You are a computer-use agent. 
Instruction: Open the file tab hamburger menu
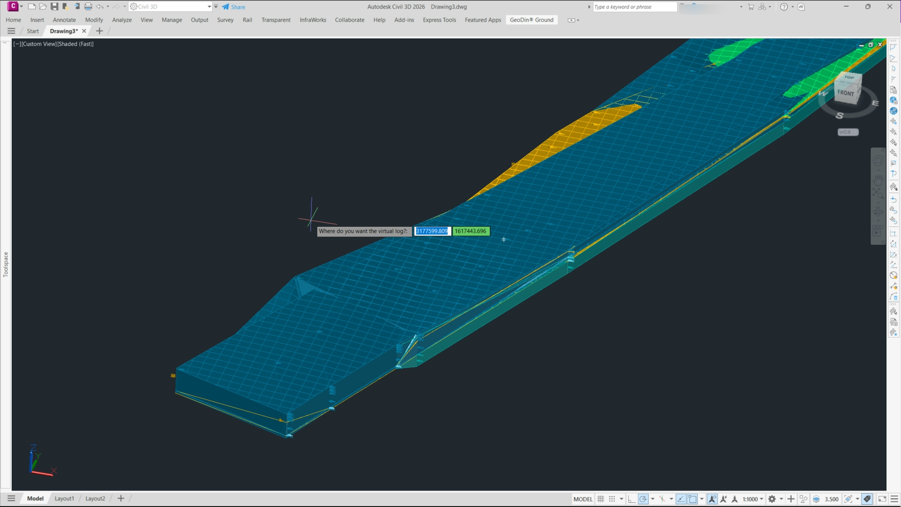[x=11, y=31]
